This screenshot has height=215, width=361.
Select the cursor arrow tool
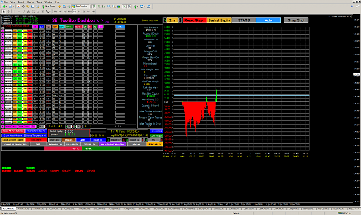pos(3,12)
